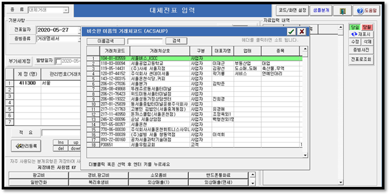The height and width of the screenshot is (195, 390).
Task: Focus the name search input field
Action: [145, 41]
